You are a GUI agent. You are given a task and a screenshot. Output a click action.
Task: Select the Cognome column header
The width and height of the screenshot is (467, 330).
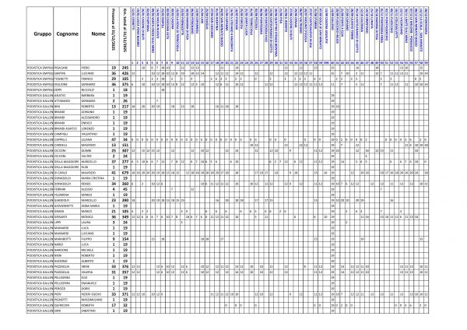68,35
